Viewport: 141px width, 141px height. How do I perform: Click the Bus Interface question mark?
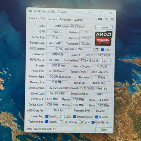(111, 61)
